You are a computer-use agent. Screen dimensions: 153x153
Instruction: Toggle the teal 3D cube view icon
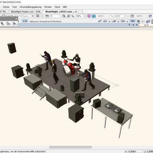pyautogui.click(x=94, y=16)
